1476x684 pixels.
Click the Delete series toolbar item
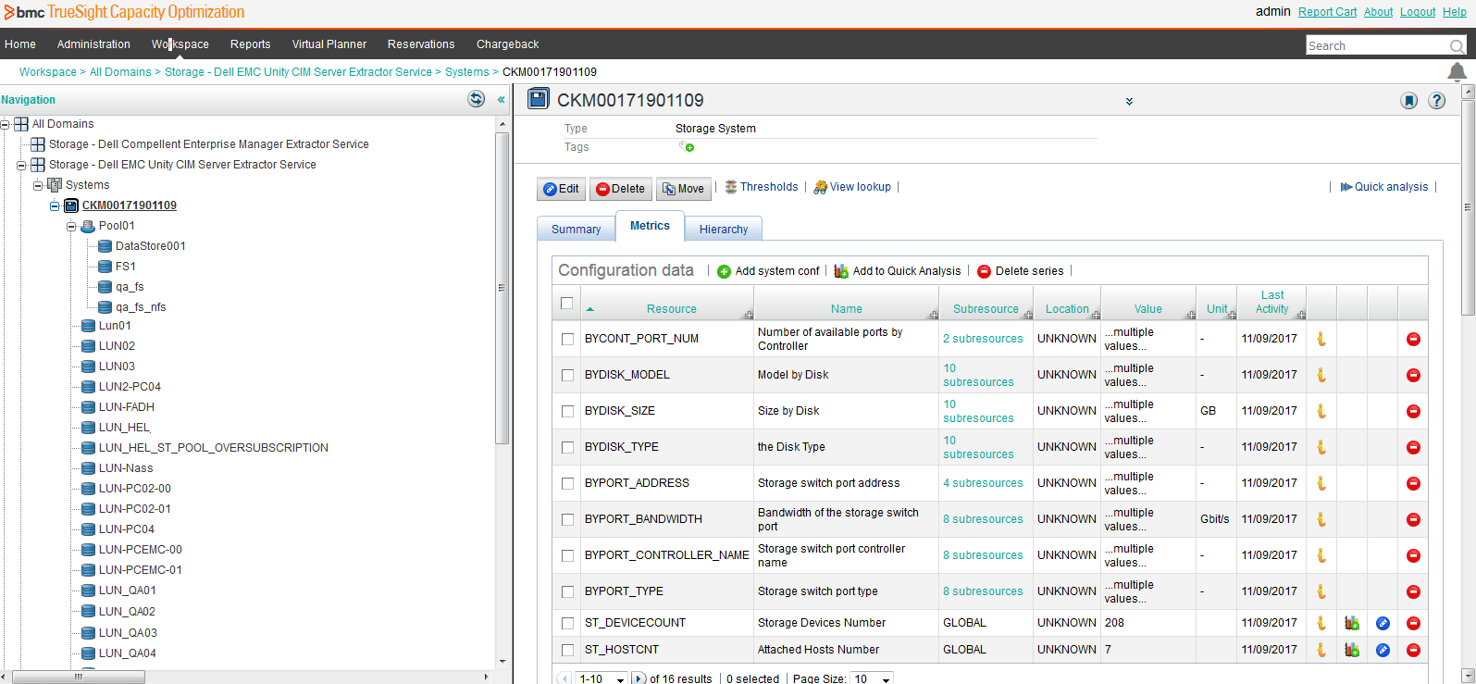pyautogui.click(x=1021, y=271)
